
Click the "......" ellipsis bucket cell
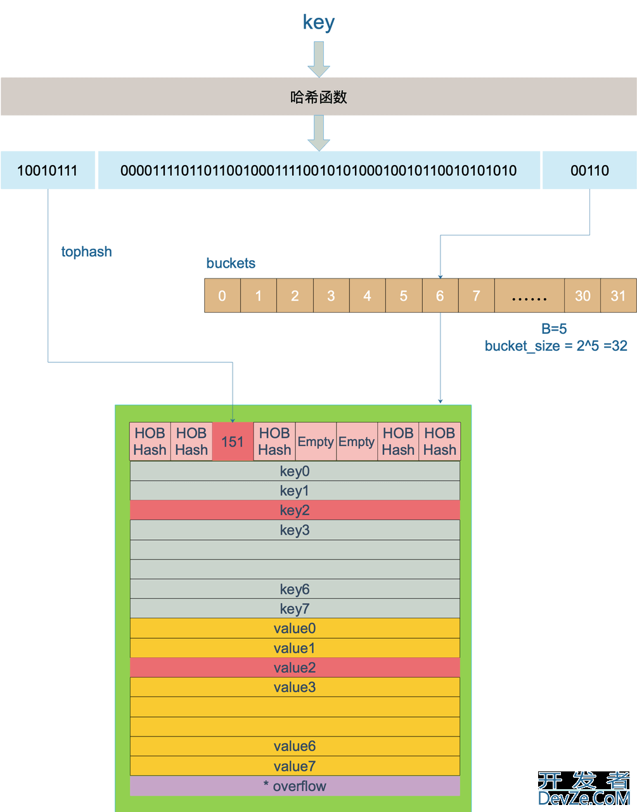[x=529, y=296]
